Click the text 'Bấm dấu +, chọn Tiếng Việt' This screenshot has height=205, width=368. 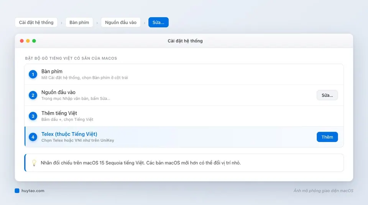click(x=67, y=119)
